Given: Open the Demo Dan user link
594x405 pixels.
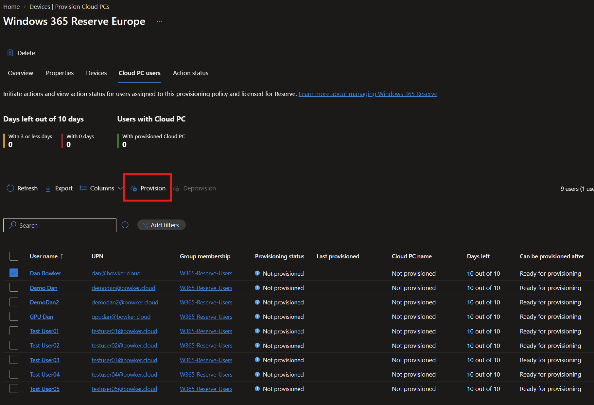Looking at the screenshot, I should 44,288.
